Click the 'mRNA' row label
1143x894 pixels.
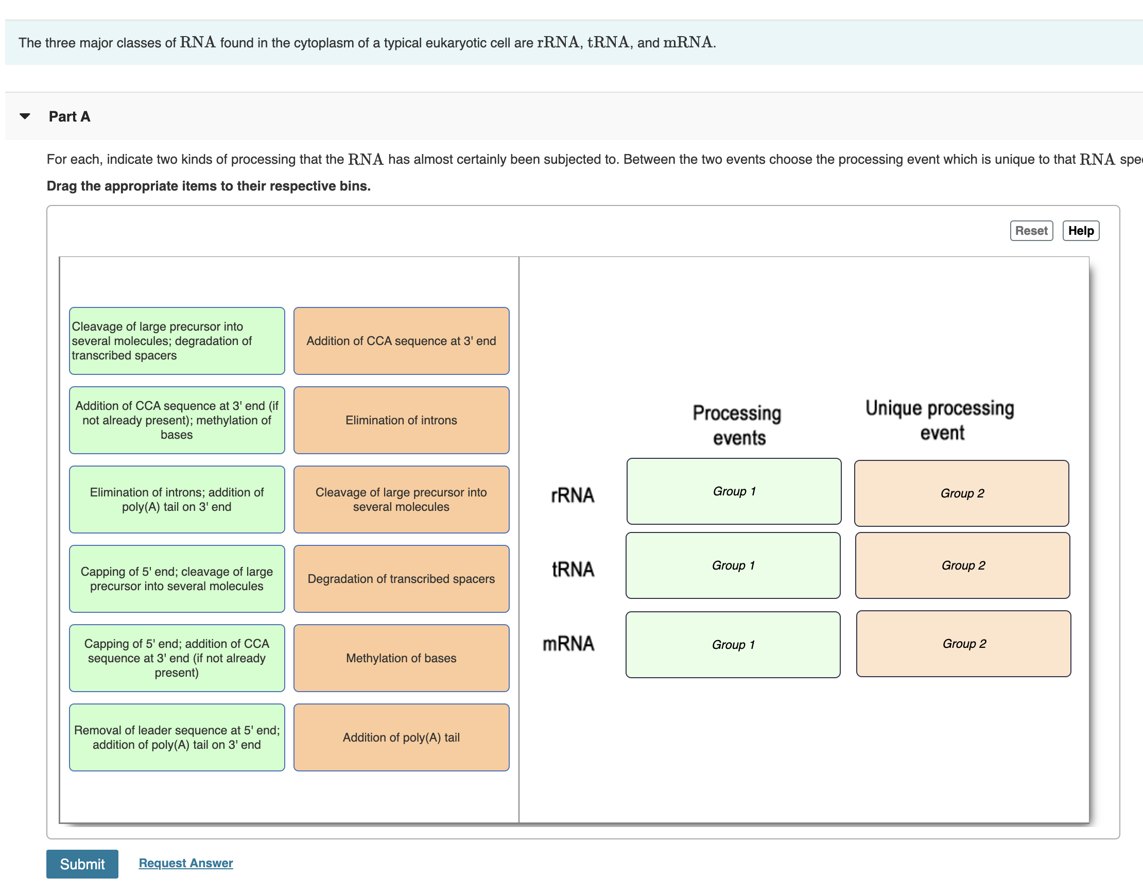[568, 643]
